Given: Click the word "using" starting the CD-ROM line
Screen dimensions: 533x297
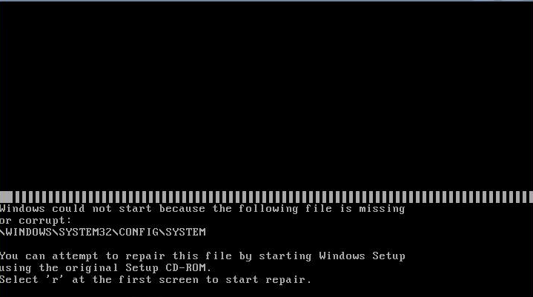Looking at the screenshot, I should (x=16, y=268).
